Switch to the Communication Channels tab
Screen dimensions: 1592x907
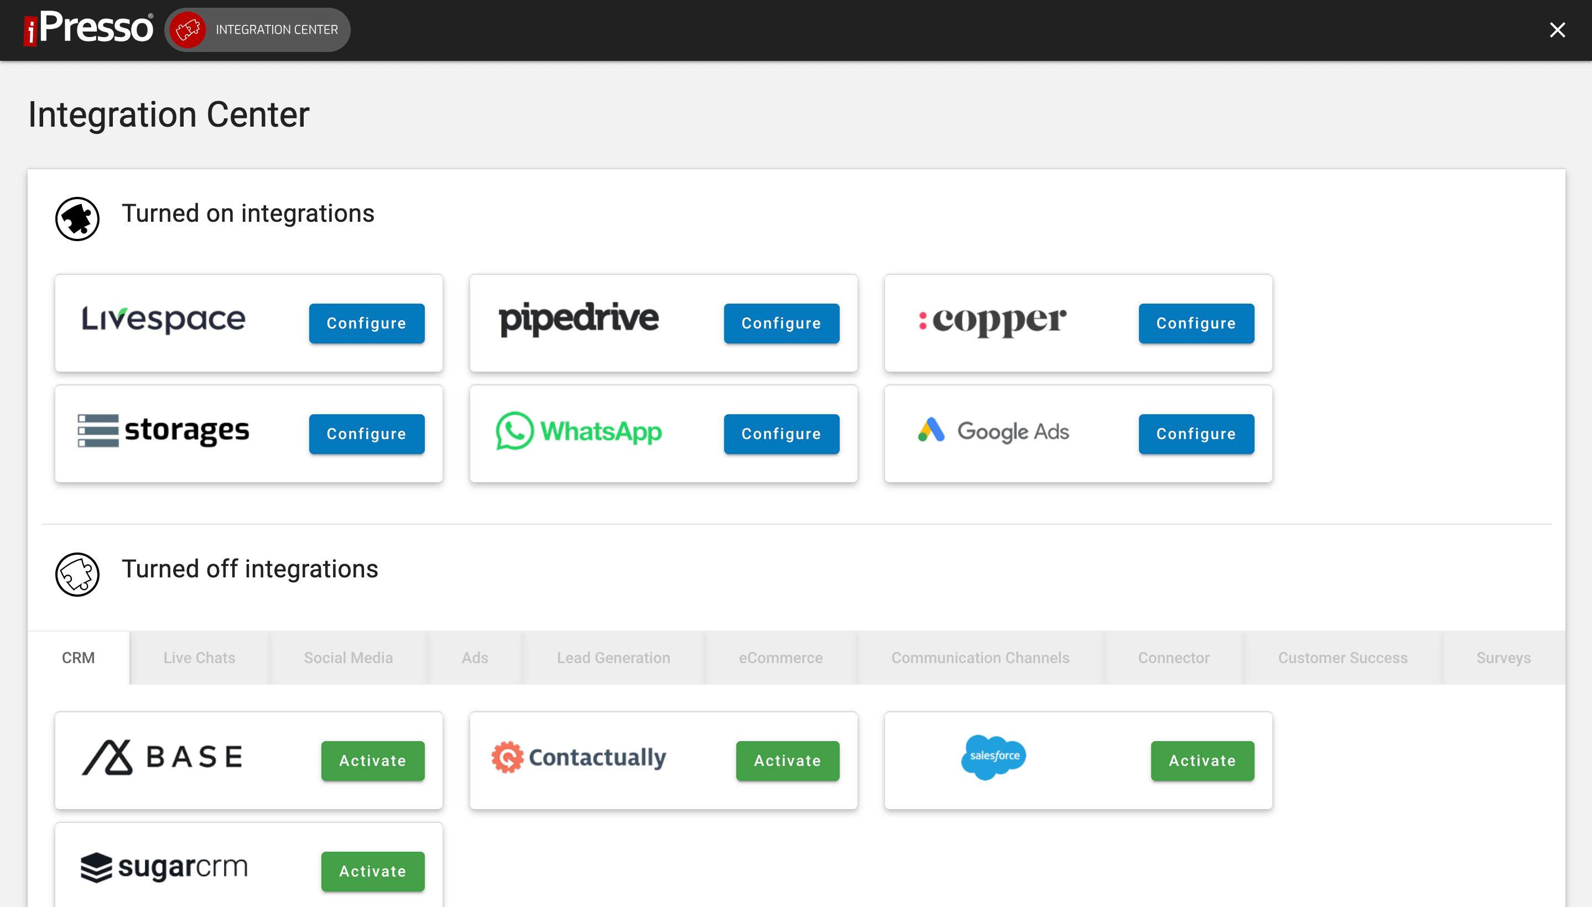[x=980, y=657]
